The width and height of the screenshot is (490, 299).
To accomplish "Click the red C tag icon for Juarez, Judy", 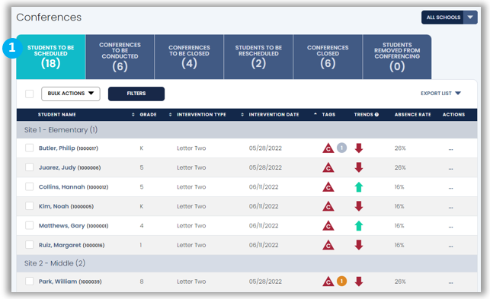I will (x=328, y=167).
